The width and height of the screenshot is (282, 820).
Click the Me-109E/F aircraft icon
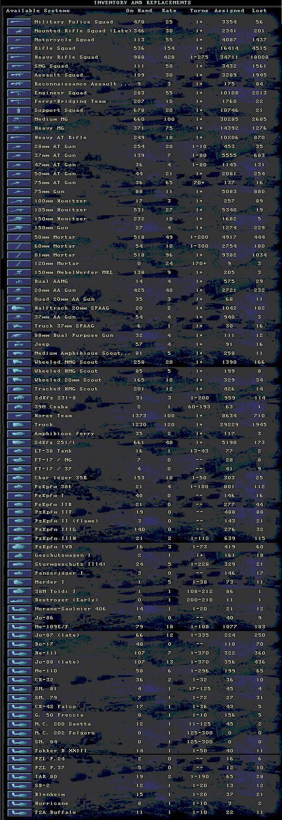coord(19,626)
